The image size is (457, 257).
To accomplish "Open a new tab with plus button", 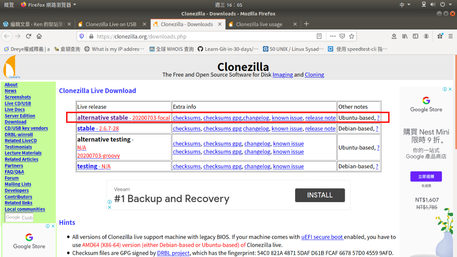I will point(306,24).
